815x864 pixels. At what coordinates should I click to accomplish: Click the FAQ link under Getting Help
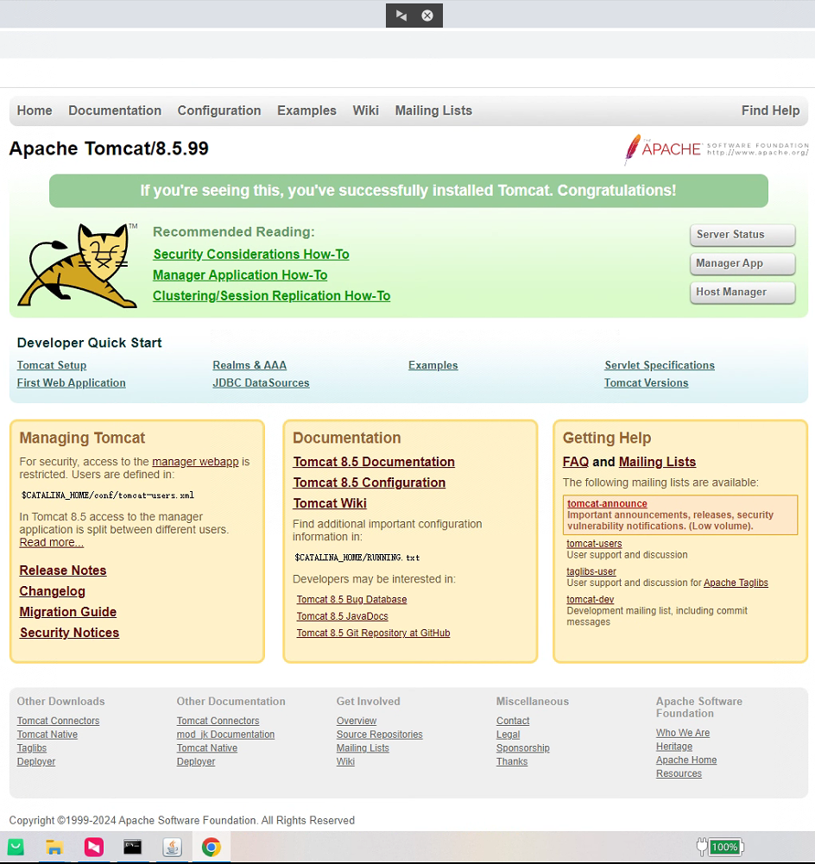[576, 462]
